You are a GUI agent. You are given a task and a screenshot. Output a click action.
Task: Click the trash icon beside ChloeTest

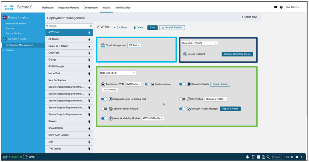(x=89, y=53)
